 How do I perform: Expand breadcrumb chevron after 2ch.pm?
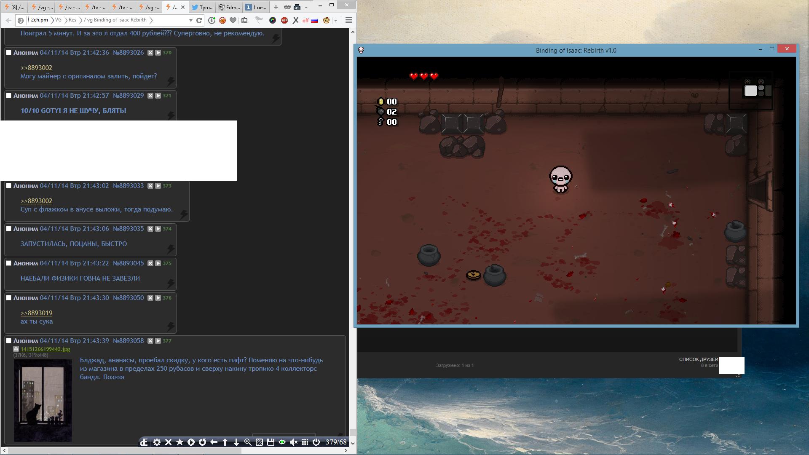pos(52,20)
